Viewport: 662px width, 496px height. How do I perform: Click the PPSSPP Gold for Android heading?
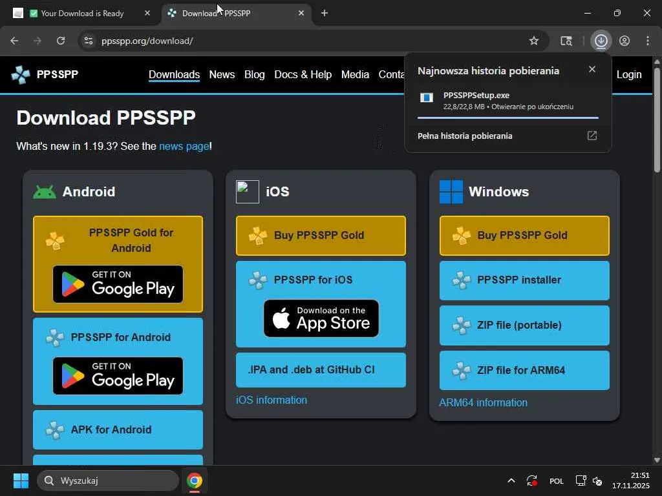(131, 240)
